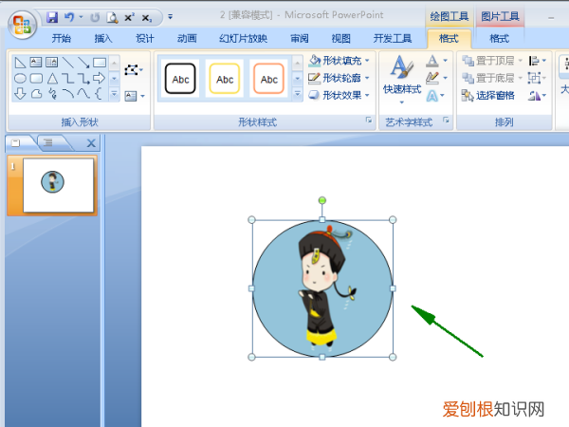Screen dimensions: 569x427
Task: Open the Customize Quick Access Toolbar dropdown
Action: (170, 17)
